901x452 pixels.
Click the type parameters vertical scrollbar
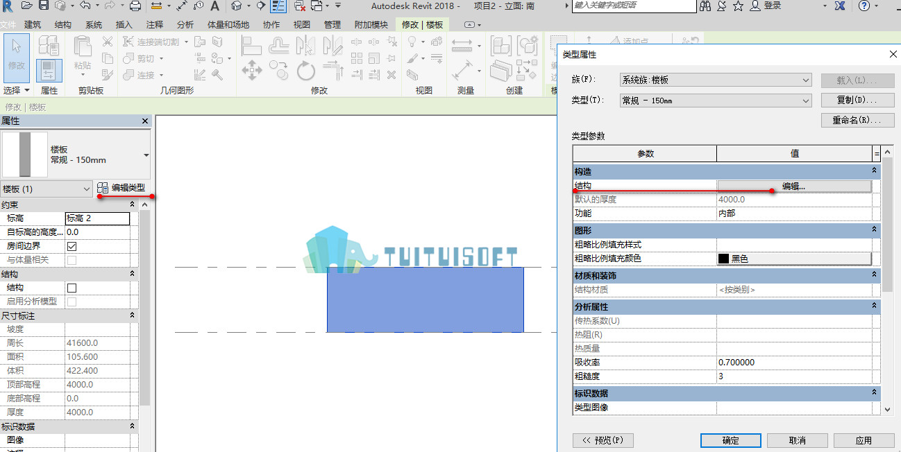[886, 280]
